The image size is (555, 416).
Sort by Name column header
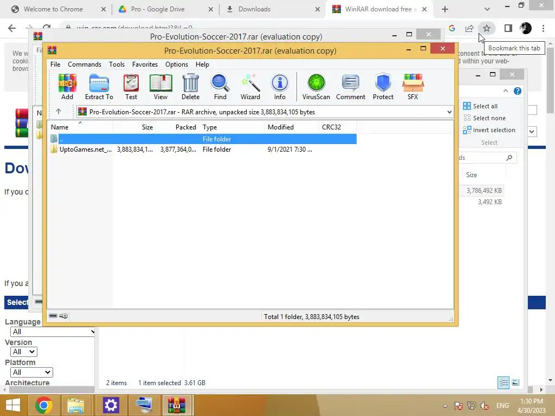(80, 127)
